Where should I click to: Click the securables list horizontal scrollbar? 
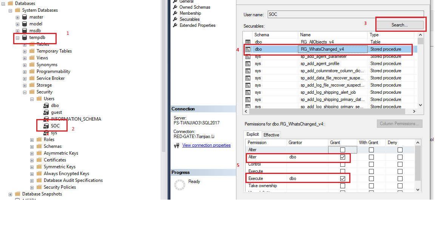(330, 112)
